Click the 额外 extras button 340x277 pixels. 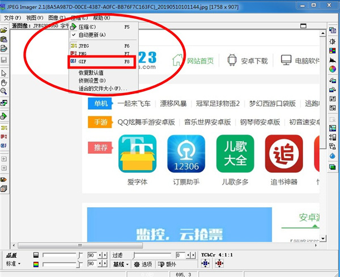pyautogui.click(x=167, y=265)
